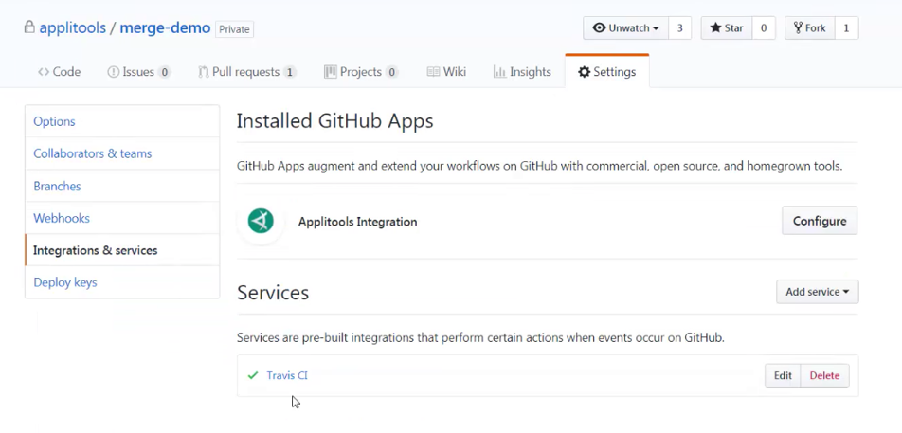The width and height of the screenshot is (902, 433).
Task: Fork the merge-demo repository
Action: [x=809, y=27]
